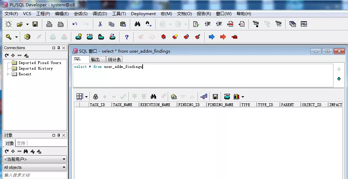
Task: Click the Log on key icon
Action: [9, 37]
